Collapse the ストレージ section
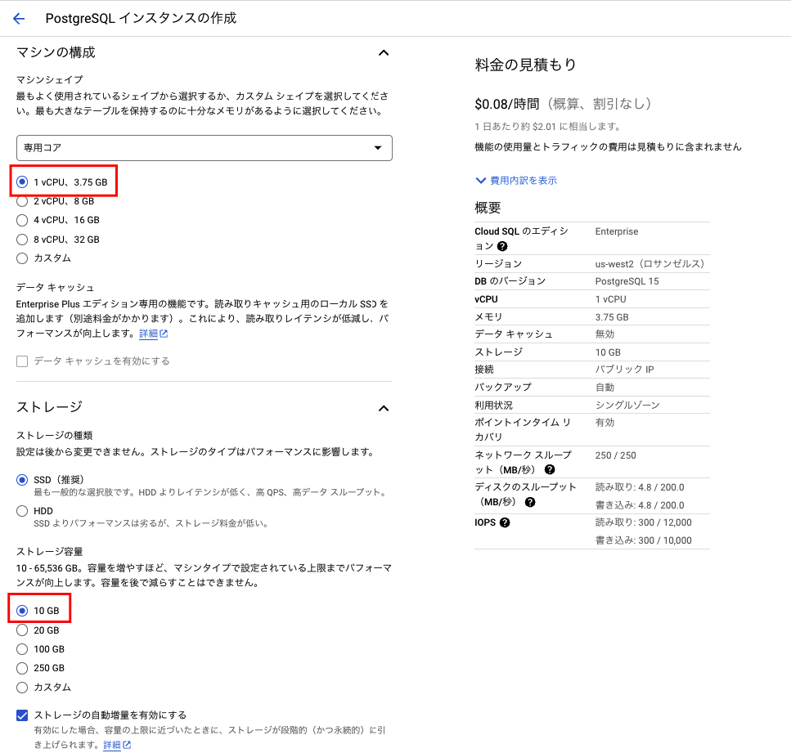 [x=383, y=407]
